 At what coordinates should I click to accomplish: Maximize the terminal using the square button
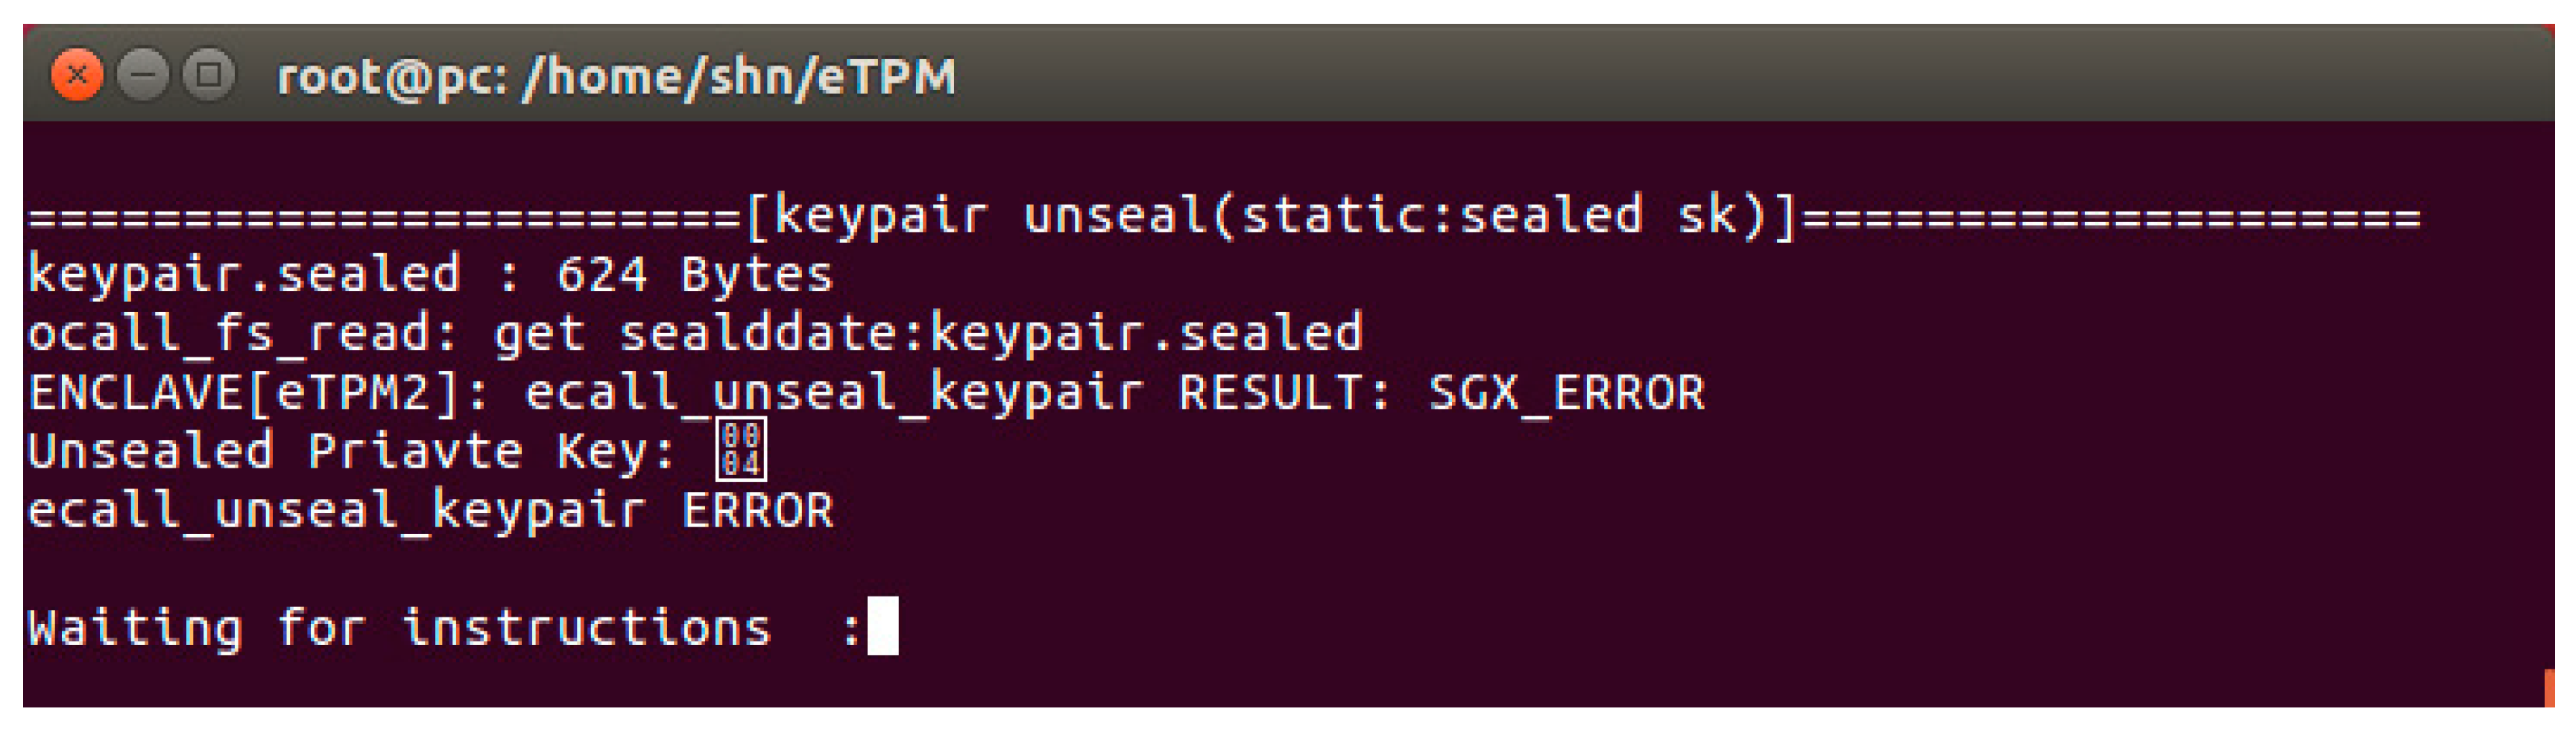point(209,75)
